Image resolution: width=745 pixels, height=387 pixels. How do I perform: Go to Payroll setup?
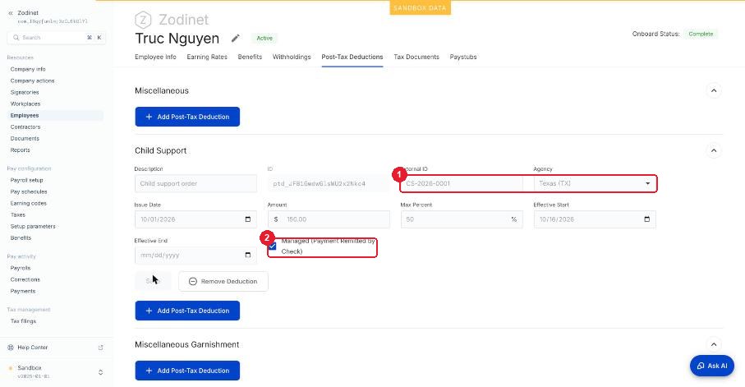click(x=26, y=180)
